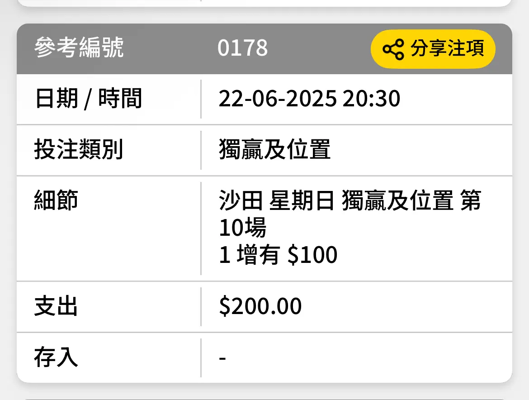Tap the 參考編號 header label
The height and width of the screenshot is (400, 529).
pyautogui.click(x=79, y=48)
